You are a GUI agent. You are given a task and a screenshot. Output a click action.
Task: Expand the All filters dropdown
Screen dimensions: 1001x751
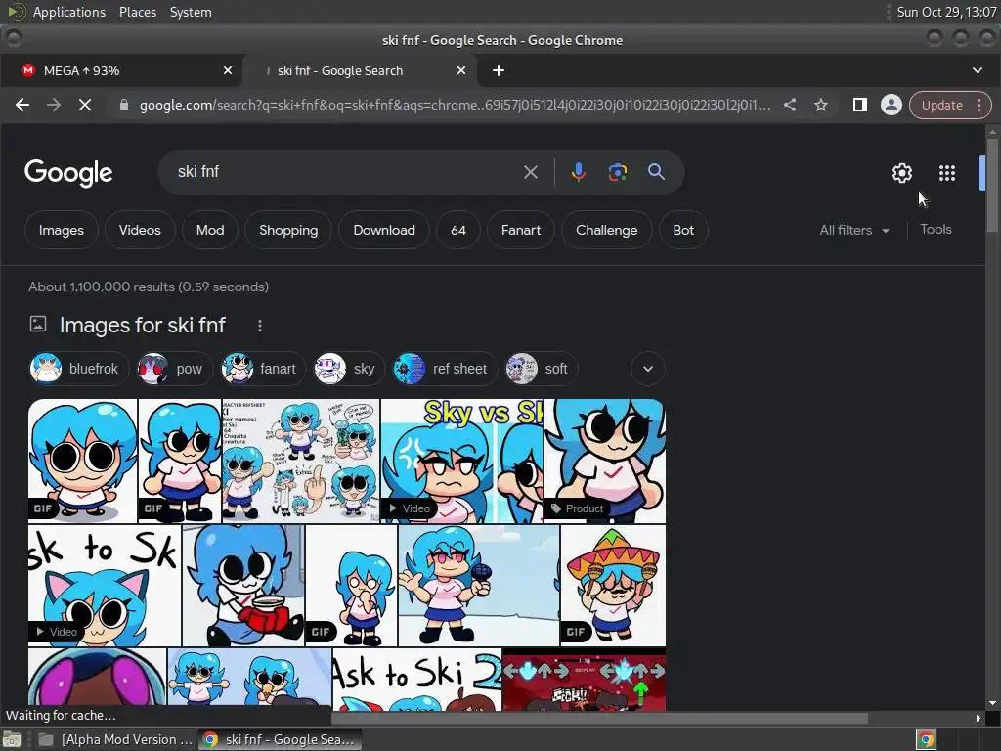tap(854, 230)
